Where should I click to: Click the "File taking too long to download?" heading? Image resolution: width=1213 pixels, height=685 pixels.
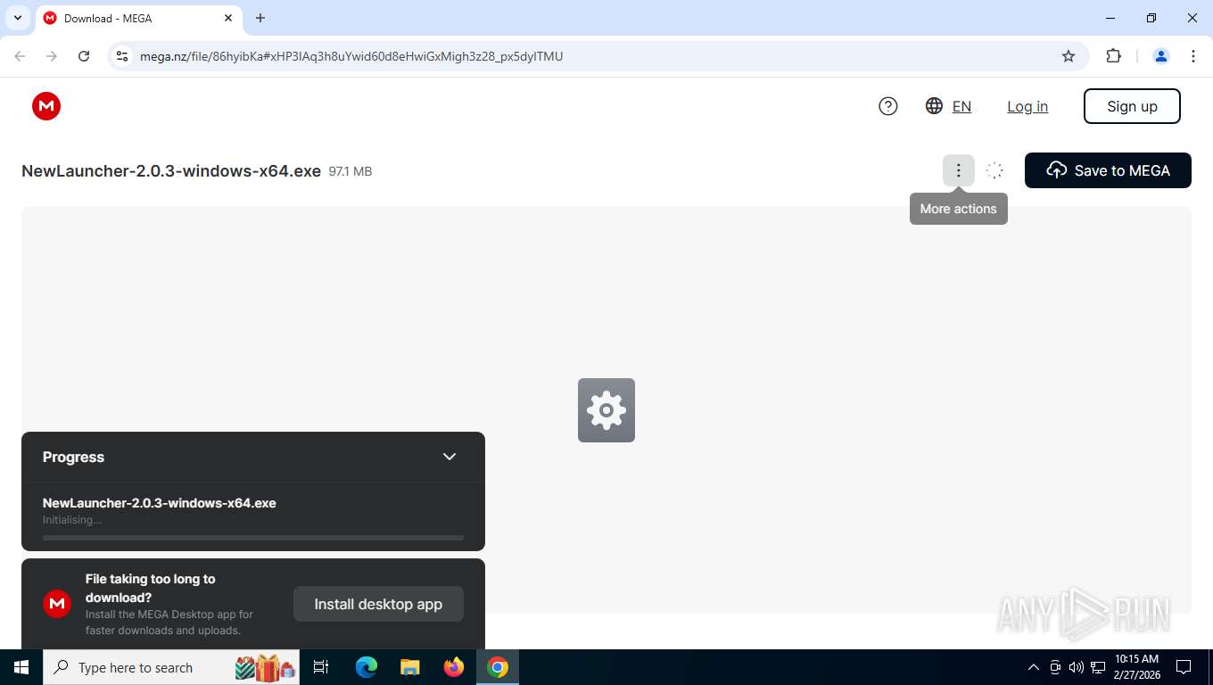[x=150, y=588]
